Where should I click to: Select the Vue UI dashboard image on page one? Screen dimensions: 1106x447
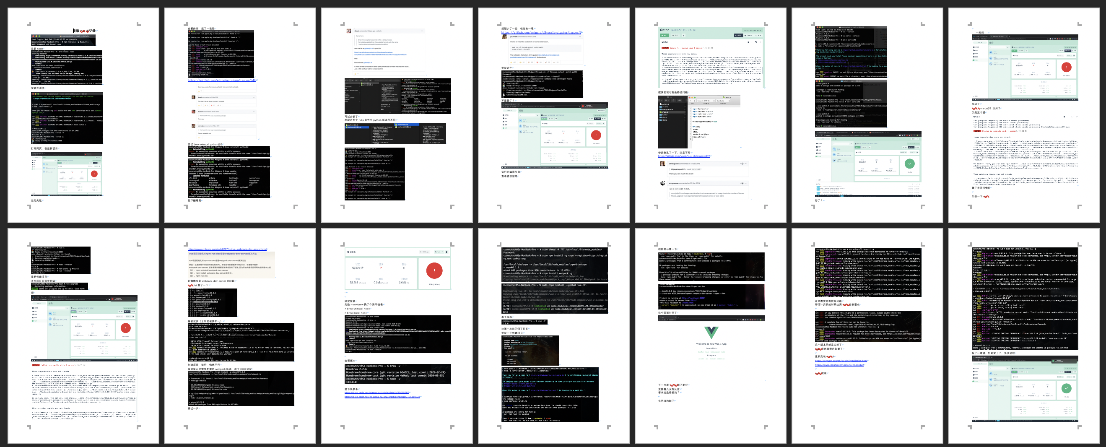67,174
